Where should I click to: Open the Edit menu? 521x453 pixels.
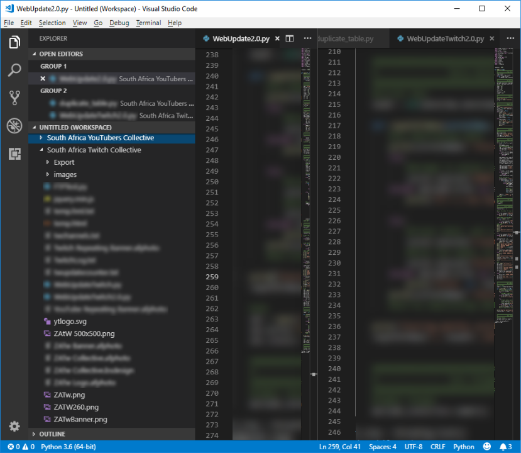click(x=26, y=23)
